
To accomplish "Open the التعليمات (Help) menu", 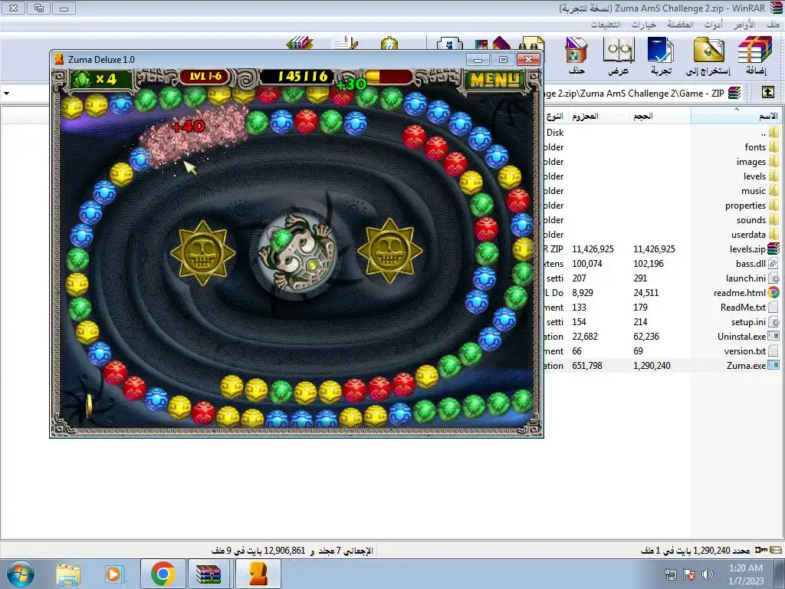I will (606, 24).
